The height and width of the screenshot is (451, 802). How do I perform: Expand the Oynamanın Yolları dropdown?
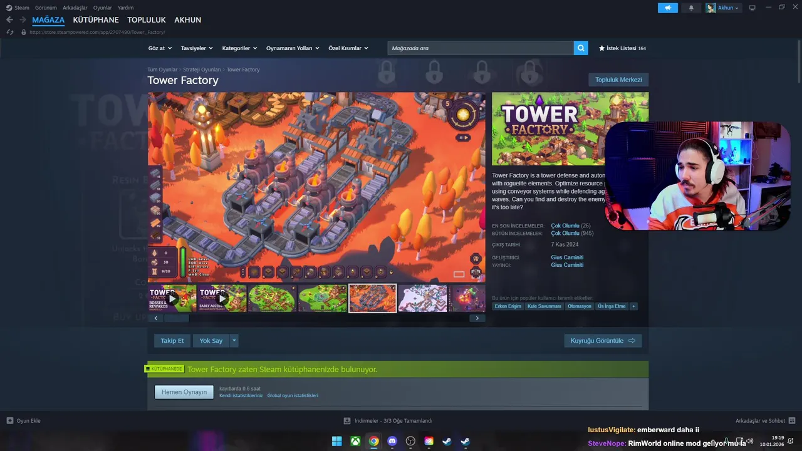click(x=293, y=48)
